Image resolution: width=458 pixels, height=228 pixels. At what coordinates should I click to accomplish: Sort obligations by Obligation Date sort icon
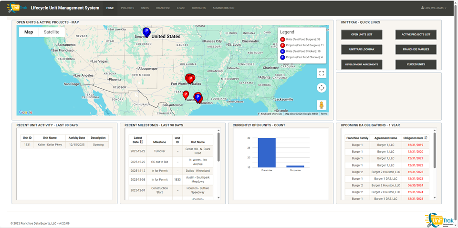[x=426, y=138]
